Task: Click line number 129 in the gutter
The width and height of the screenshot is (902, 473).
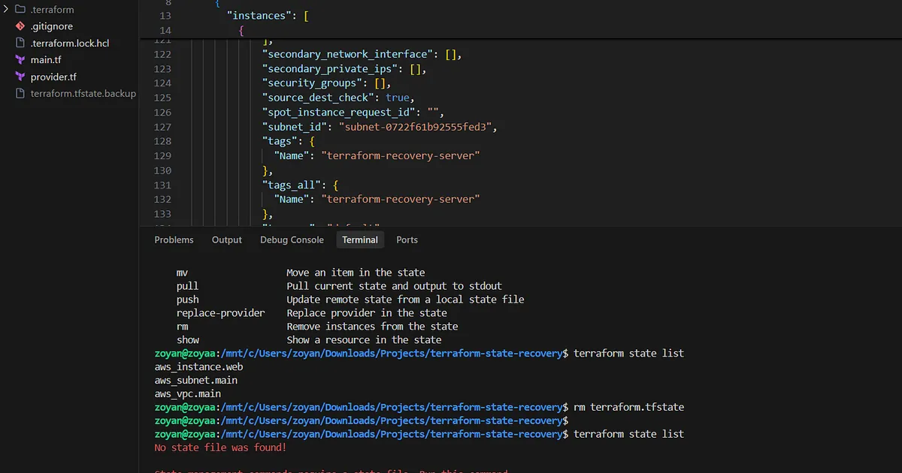Action: tap(162, 155)
